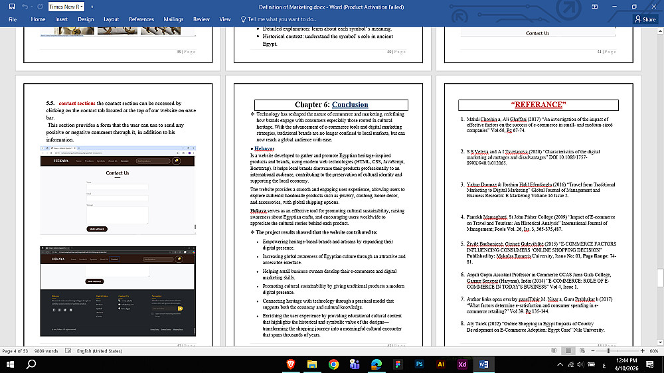Click the vertical scrollbar thumb
The height and width of the screenshot is (373, 664).
pyautogui.click(x=660, y=277)
